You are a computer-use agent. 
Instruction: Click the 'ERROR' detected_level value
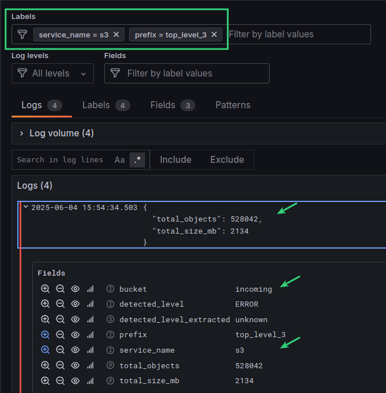click(x=247, y=304)
